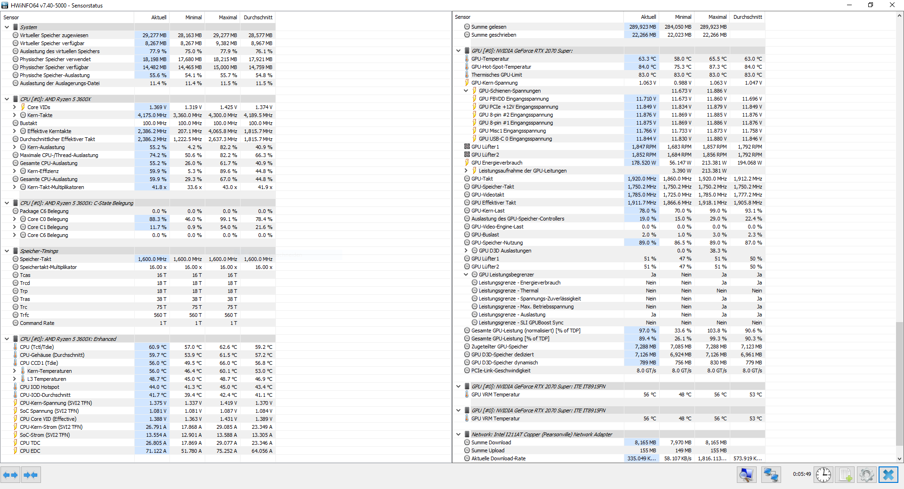Expand the Kern-Temperaturen row
Image resolution: width=904 pixels, height=489 pixels.
pyautogui.click(x=14, y=371)
